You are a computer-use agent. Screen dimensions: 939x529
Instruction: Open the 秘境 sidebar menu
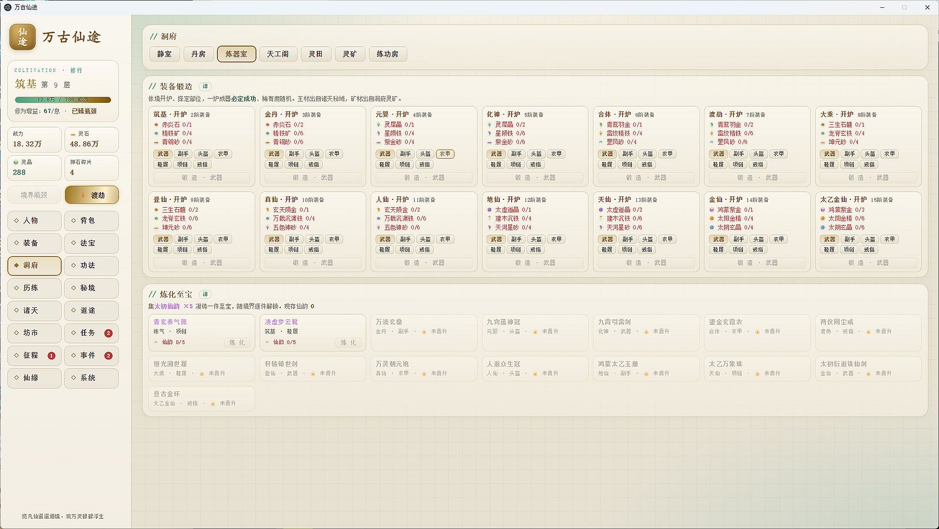pos(92,288)
